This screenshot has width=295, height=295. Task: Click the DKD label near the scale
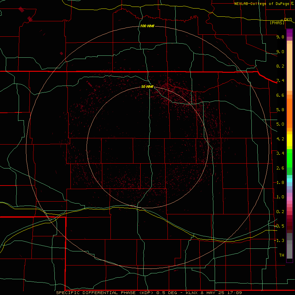(288, 19)
